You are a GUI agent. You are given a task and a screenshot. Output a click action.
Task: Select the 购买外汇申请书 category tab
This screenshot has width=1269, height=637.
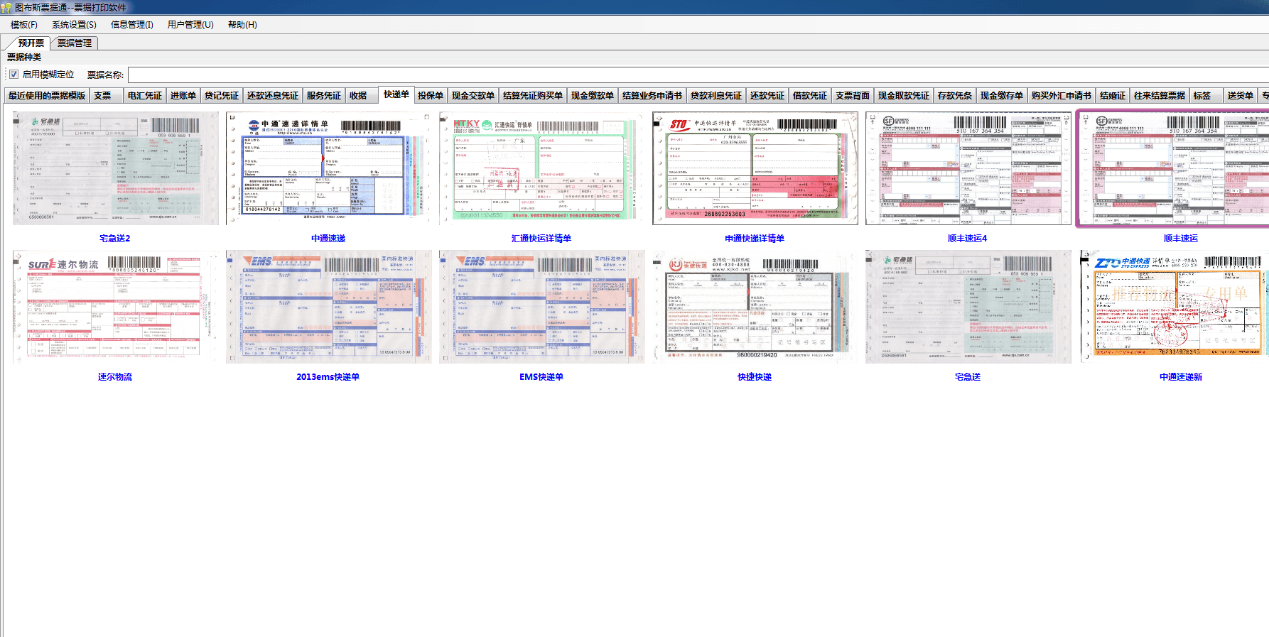point(1062,96)
